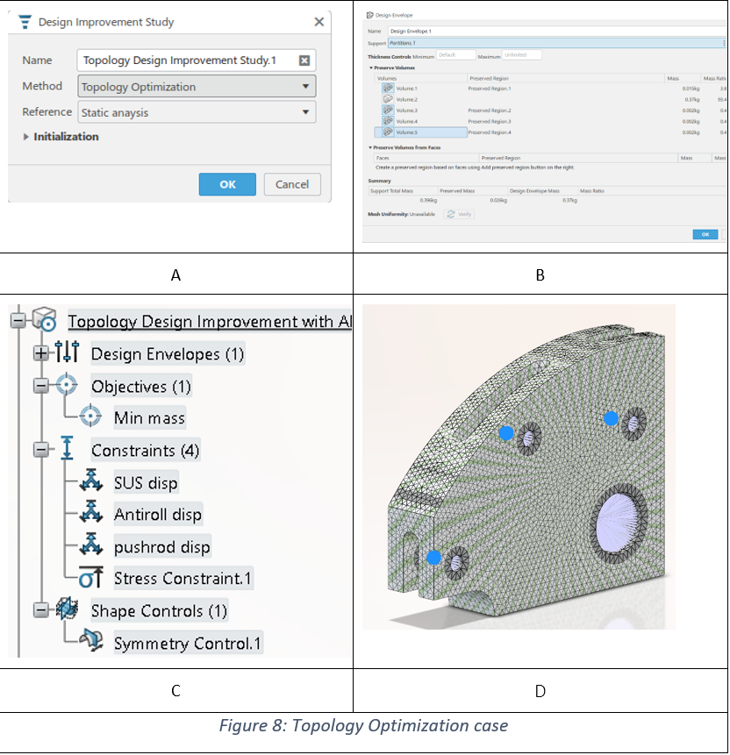The height and width of the screenshot is (755, 730).
Task: Click the Preserved Mass header
Action: [x=473, y=191]
